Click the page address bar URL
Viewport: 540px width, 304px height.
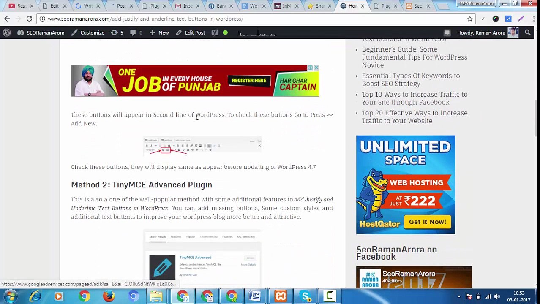145,19
